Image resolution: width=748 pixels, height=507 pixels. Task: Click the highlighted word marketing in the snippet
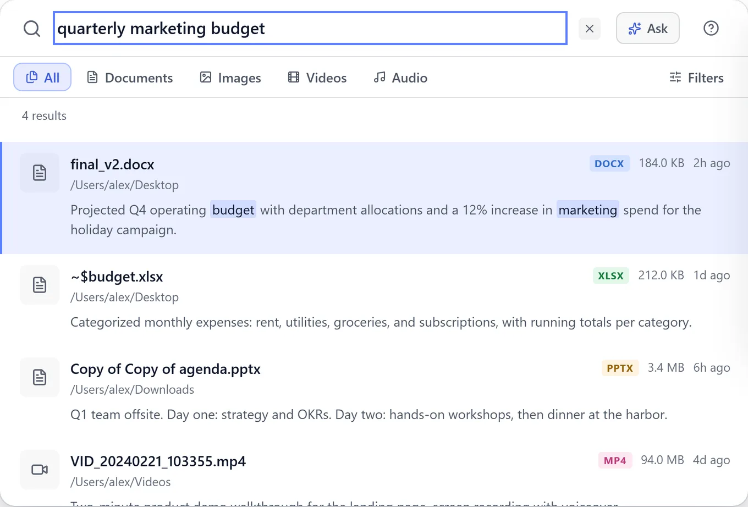point(588,210)
